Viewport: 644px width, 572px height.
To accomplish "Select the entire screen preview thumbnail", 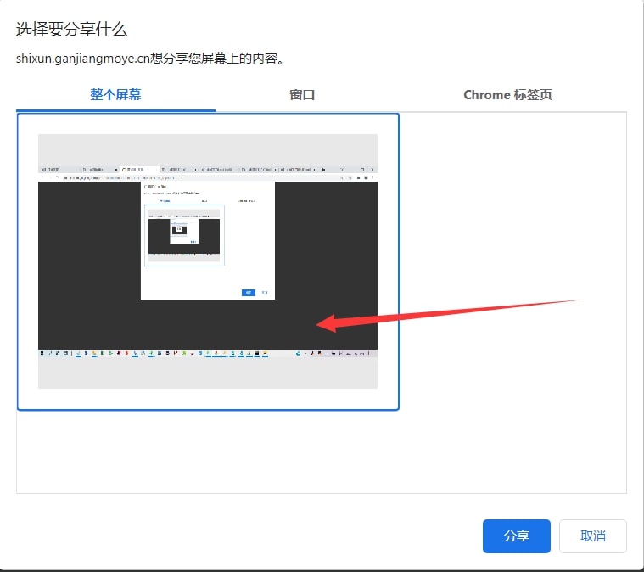I will [x=208, y=261].
